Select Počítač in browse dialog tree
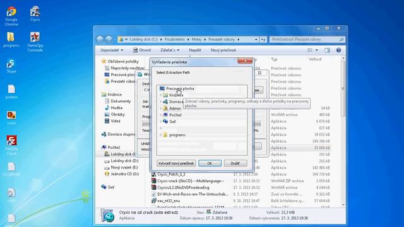Viewport: 404px width, 227px height. tap(175, 115)
